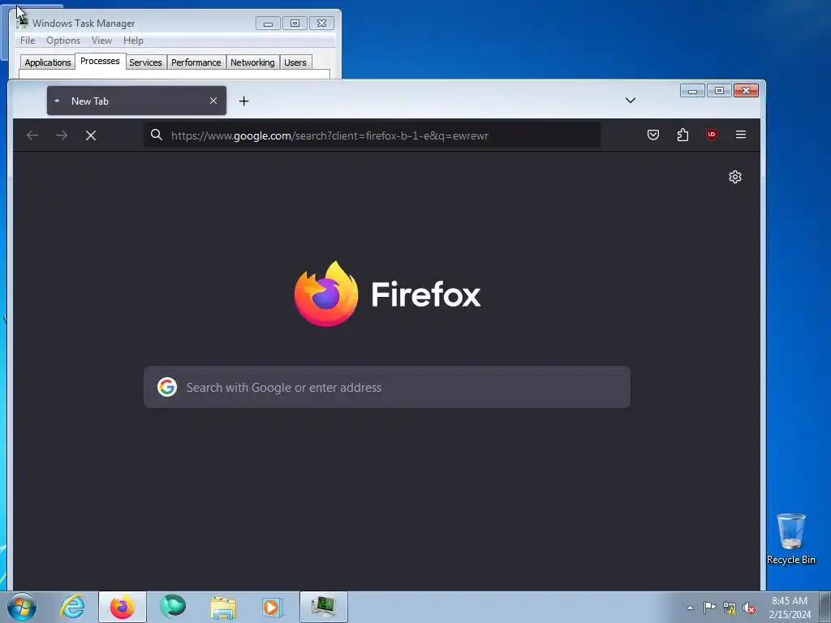Click the muted volume tray icon

[749, 608]
